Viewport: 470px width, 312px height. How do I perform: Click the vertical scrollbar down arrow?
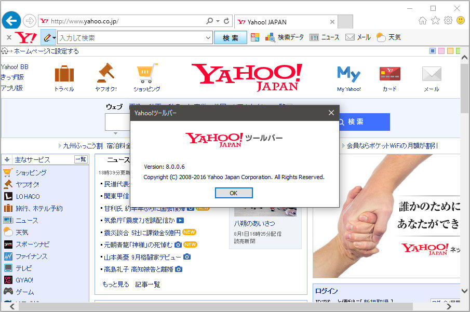(x=465, y=291)
